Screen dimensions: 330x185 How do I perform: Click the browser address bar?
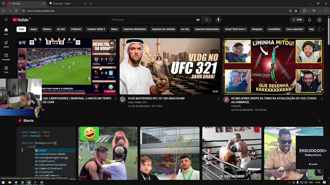[x=155, y=11]
